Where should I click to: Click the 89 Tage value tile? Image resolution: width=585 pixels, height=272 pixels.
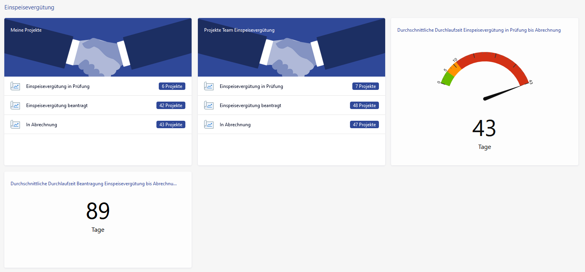pos(98,216)
